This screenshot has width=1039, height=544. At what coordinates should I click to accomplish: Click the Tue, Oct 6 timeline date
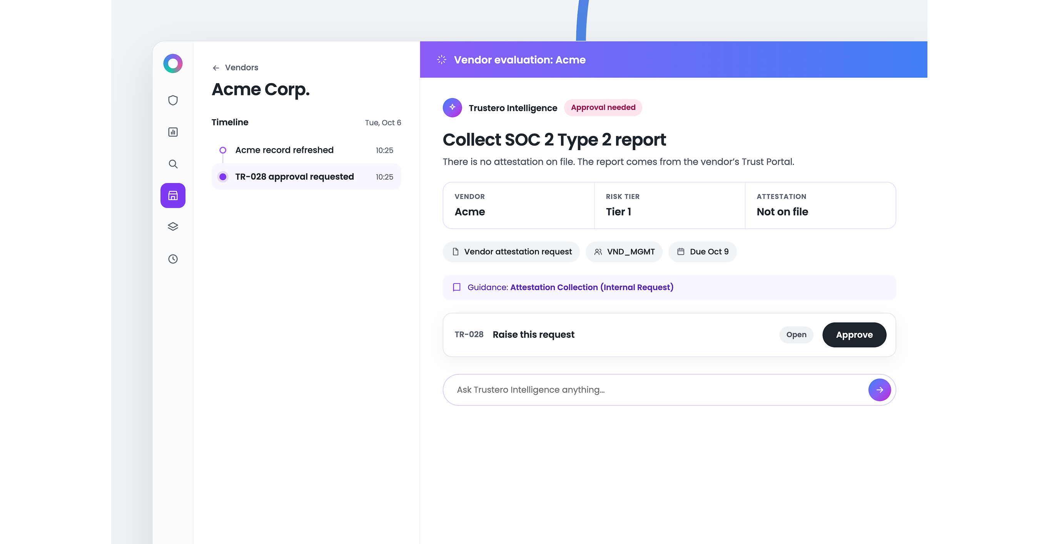point(383,123)
